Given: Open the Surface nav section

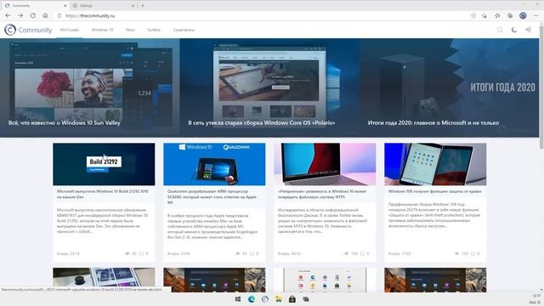Looking at the screenshot, I should click(x=154, y=30).
